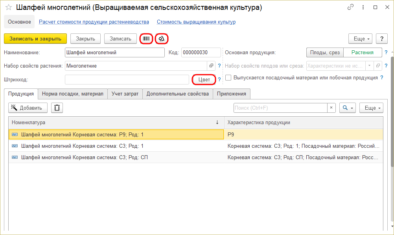The width and height of the screenshot is (394, 235).
Task: Click the barcode toolbar icon
Action: pyautogui.click(x=146, y=39)
